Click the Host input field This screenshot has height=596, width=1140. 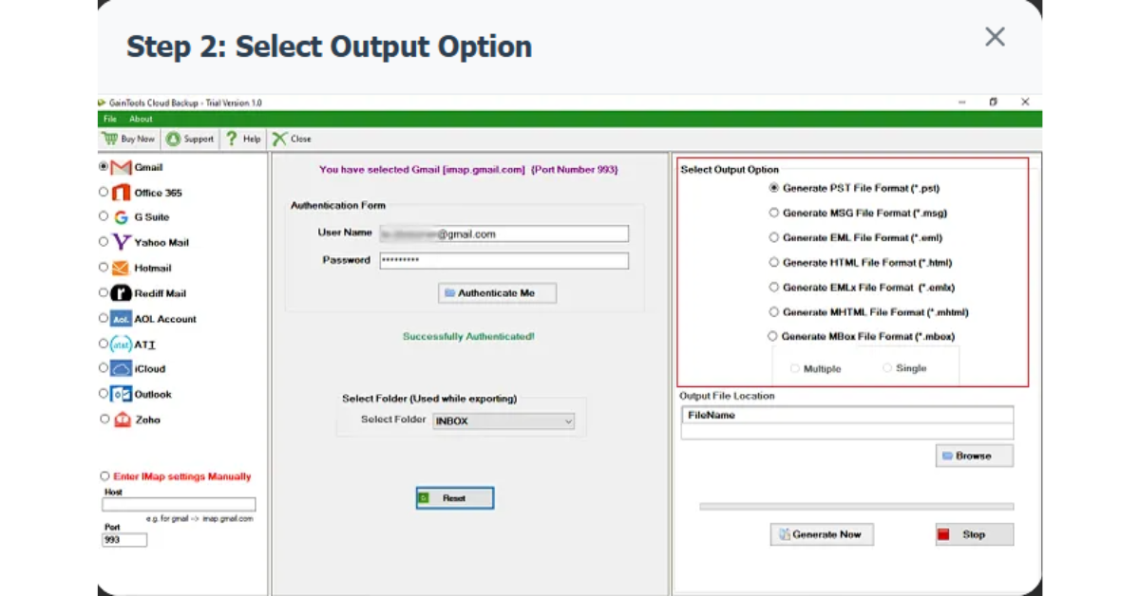point(179,505)
